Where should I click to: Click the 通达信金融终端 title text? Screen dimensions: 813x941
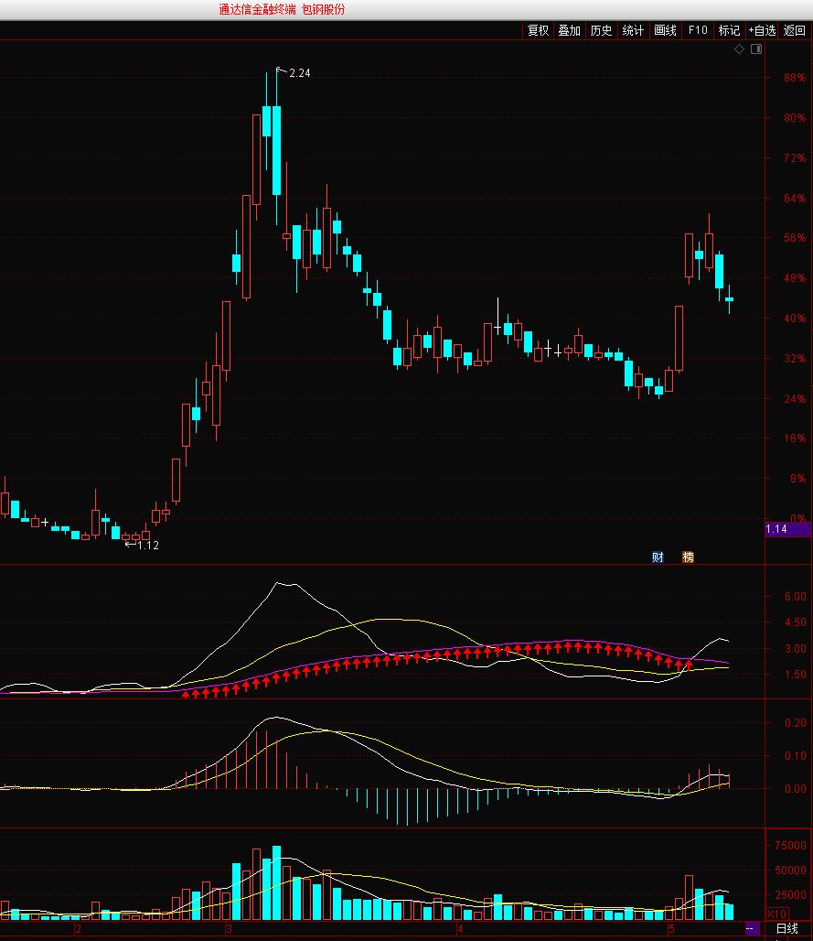click(x=257, y=9)
